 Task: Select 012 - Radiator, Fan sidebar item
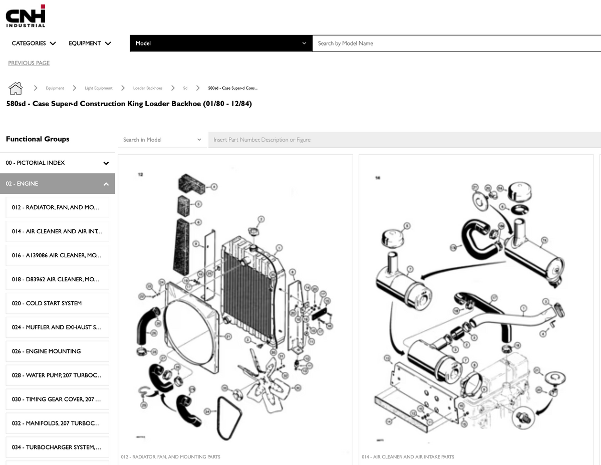pyautogui.click(x=58, y=207)
